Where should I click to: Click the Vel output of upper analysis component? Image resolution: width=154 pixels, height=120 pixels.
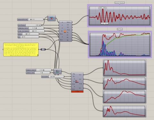pos(68,27)
